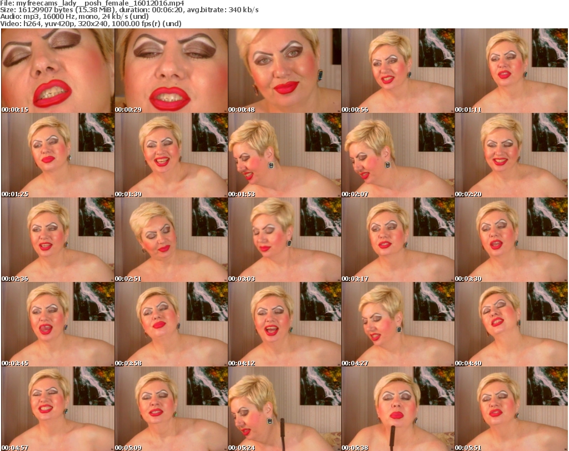Click the frame stamped 00:03:30
The width and height of the screenshot is (569, 451).
pos(511,240)
